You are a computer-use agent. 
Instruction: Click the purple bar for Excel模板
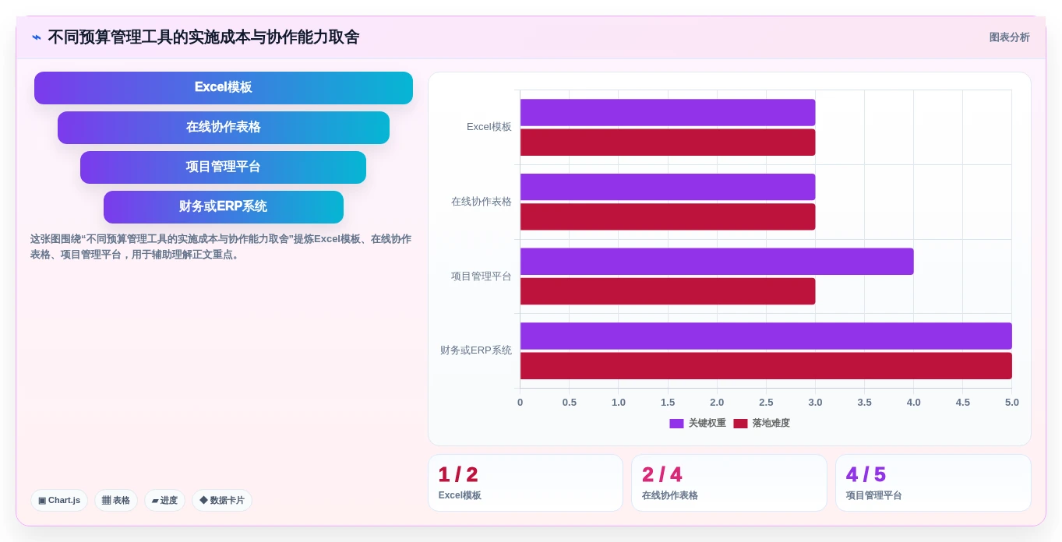[x=668, y=112]
